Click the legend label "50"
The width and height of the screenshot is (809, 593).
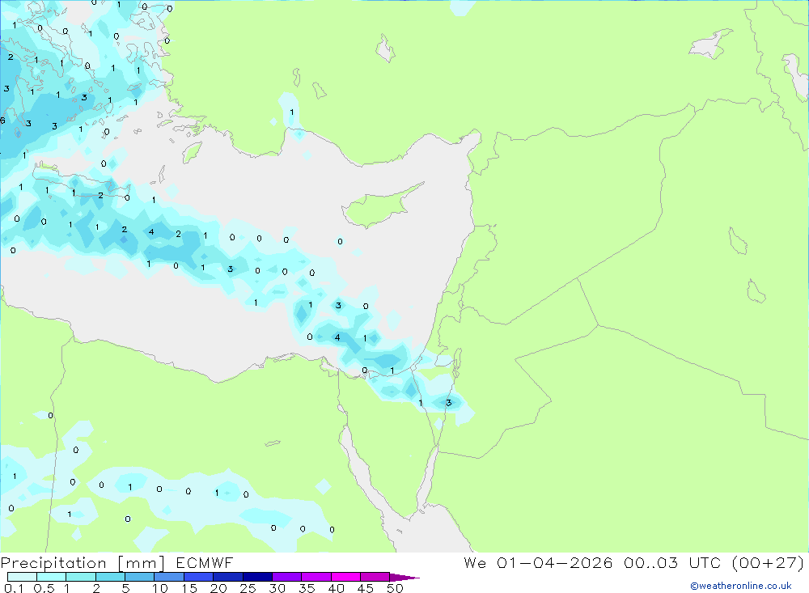[396, 588]
